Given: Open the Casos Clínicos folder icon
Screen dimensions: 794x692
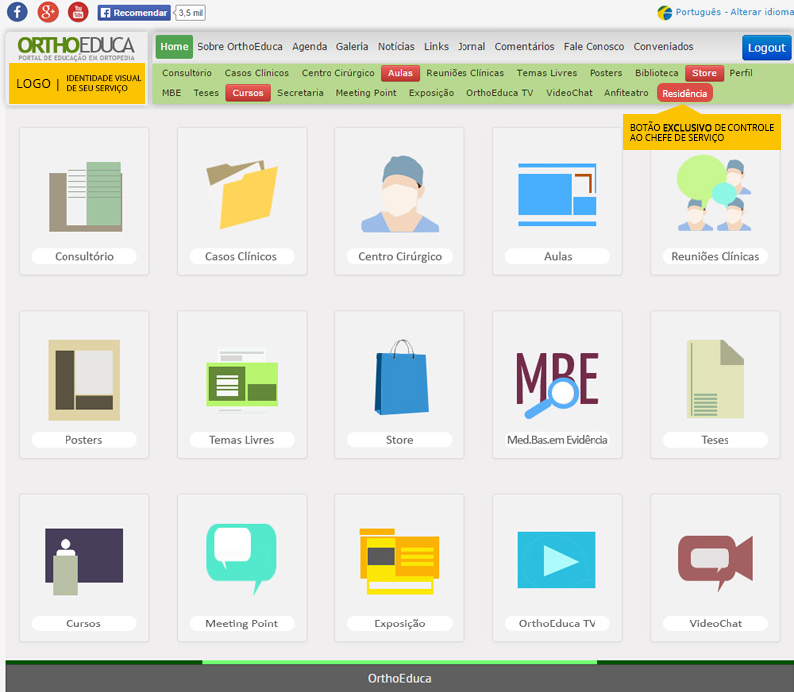Looking at the screenshot, I should coord(242,195).
